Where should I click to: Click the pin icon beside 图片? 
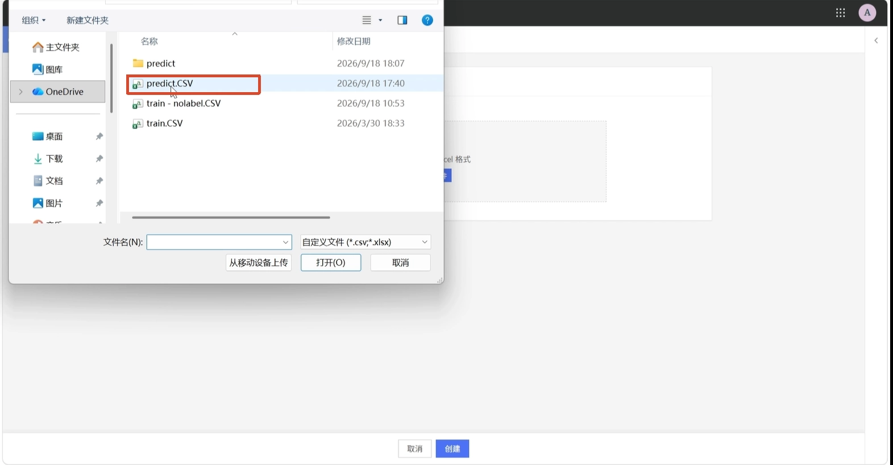click(x=99, y=203)
